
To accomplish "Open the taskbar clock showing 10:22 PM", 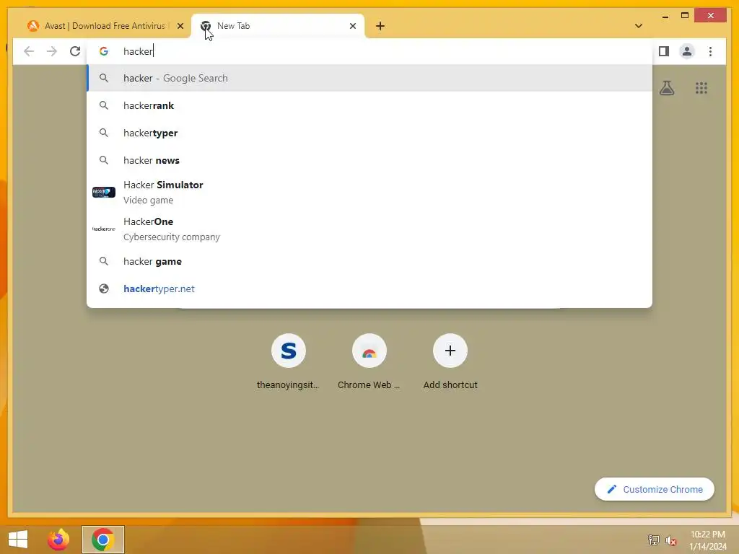I will [x=708, y=540].
